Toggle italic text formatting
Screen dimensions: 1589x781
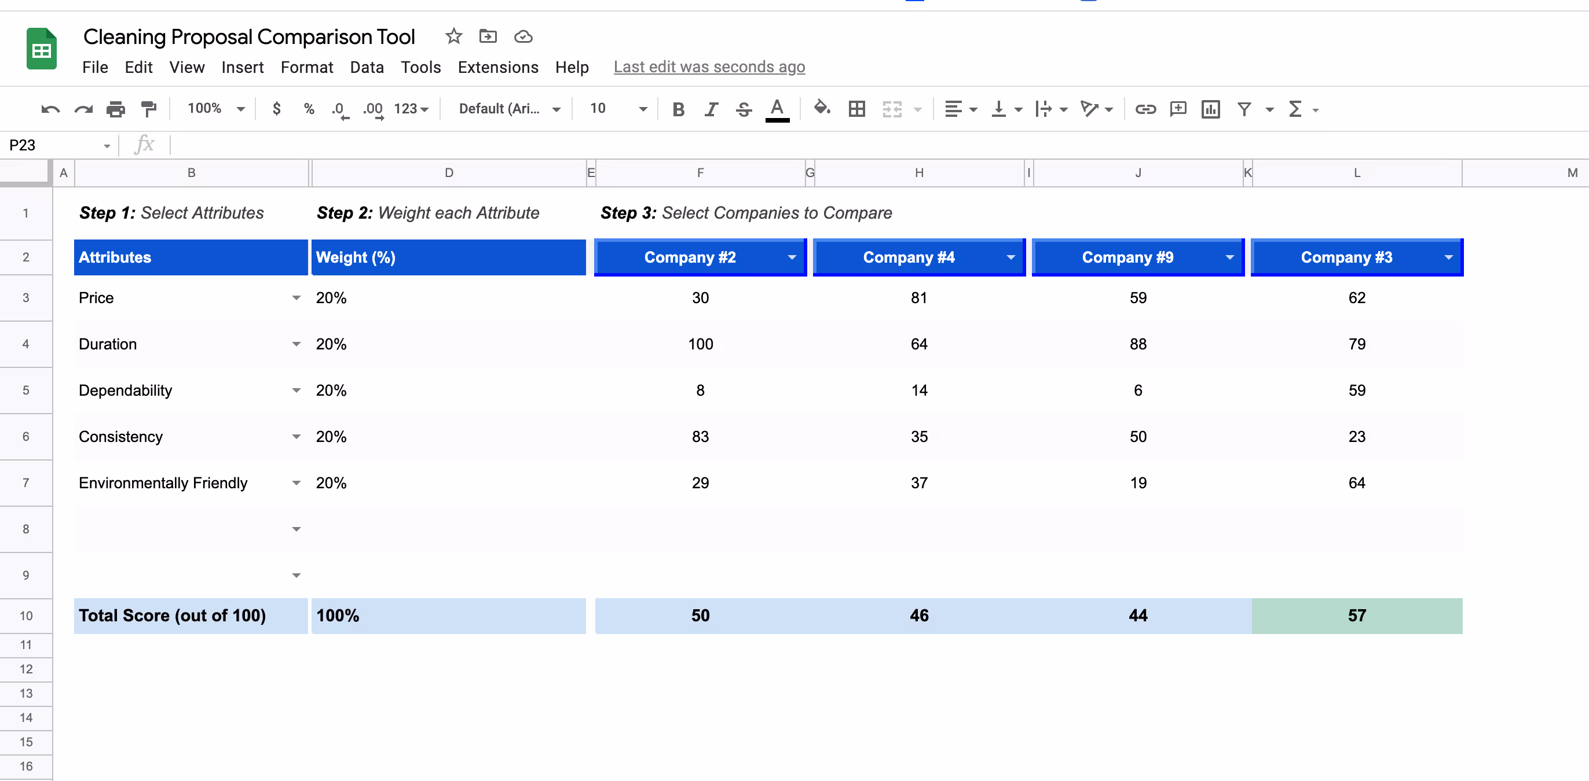(x=711, y=109)
